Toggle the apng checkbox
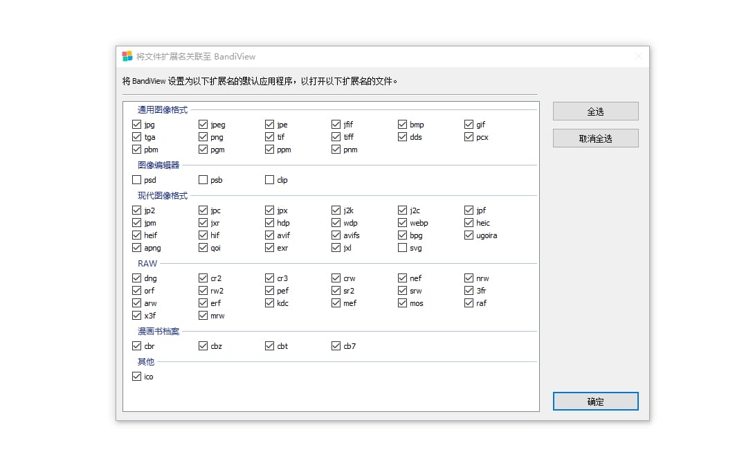Screen dimensions: 753x468 [x=136, y=247]
